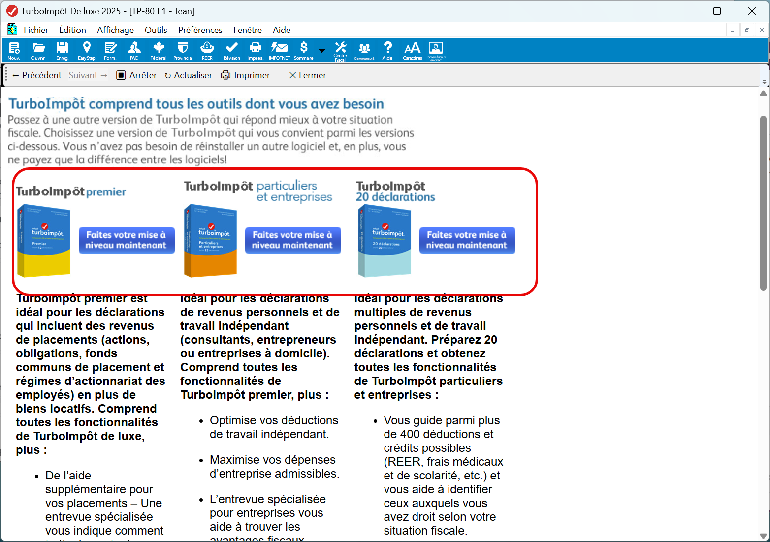Screen dimensions: 770x542
Task: Show the Sommaire dollar icon
Action: click(304, 50)
